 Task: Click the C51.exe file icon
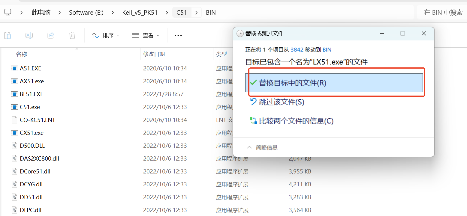coord(14,107)
